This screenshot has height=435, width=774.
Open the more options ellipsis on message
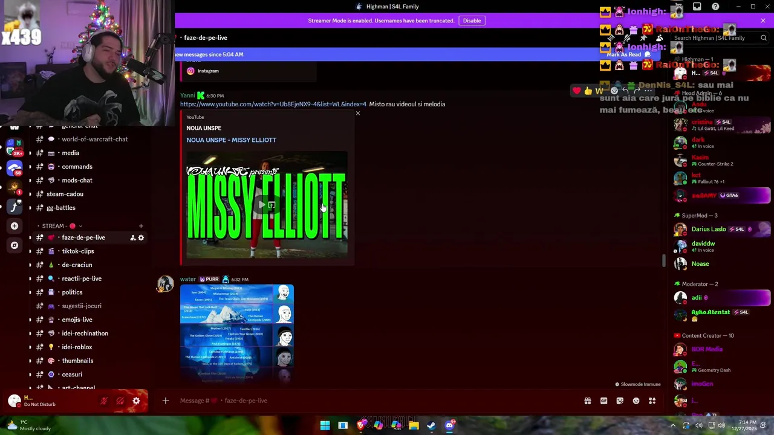(648, 91)
